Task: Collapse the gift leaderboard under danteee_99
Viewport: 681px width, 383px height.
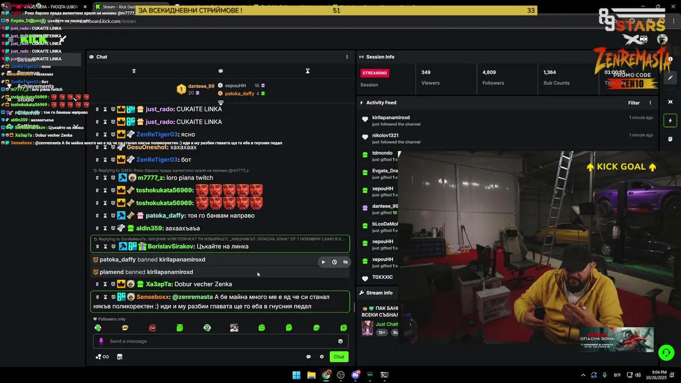Action: point(221,102)
